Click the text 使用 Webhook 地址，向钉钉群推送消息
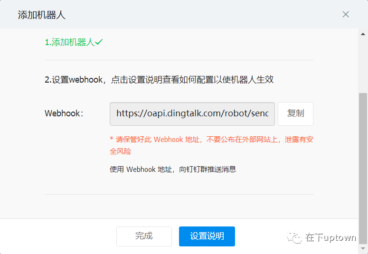The width and height of the screenshot is (368, 254). [x=173, y=169]
